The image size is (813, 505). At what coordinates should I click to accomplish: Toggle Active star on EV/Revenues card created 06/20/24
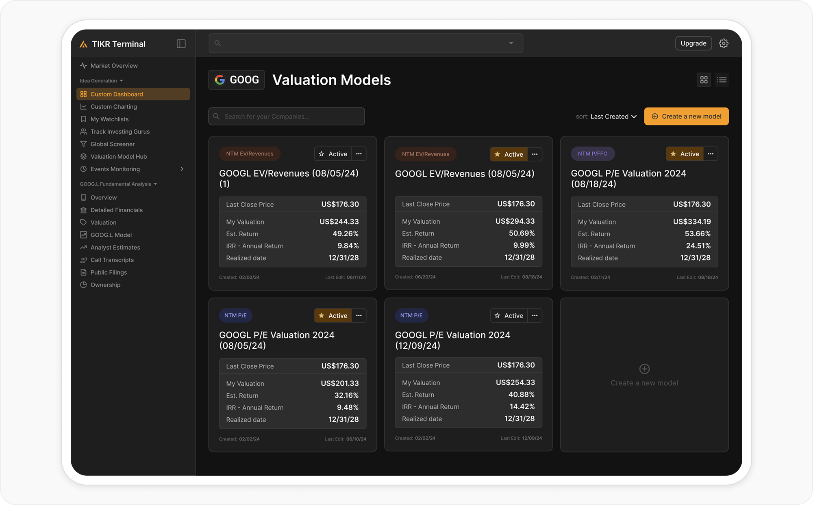[x=509, y=154]
